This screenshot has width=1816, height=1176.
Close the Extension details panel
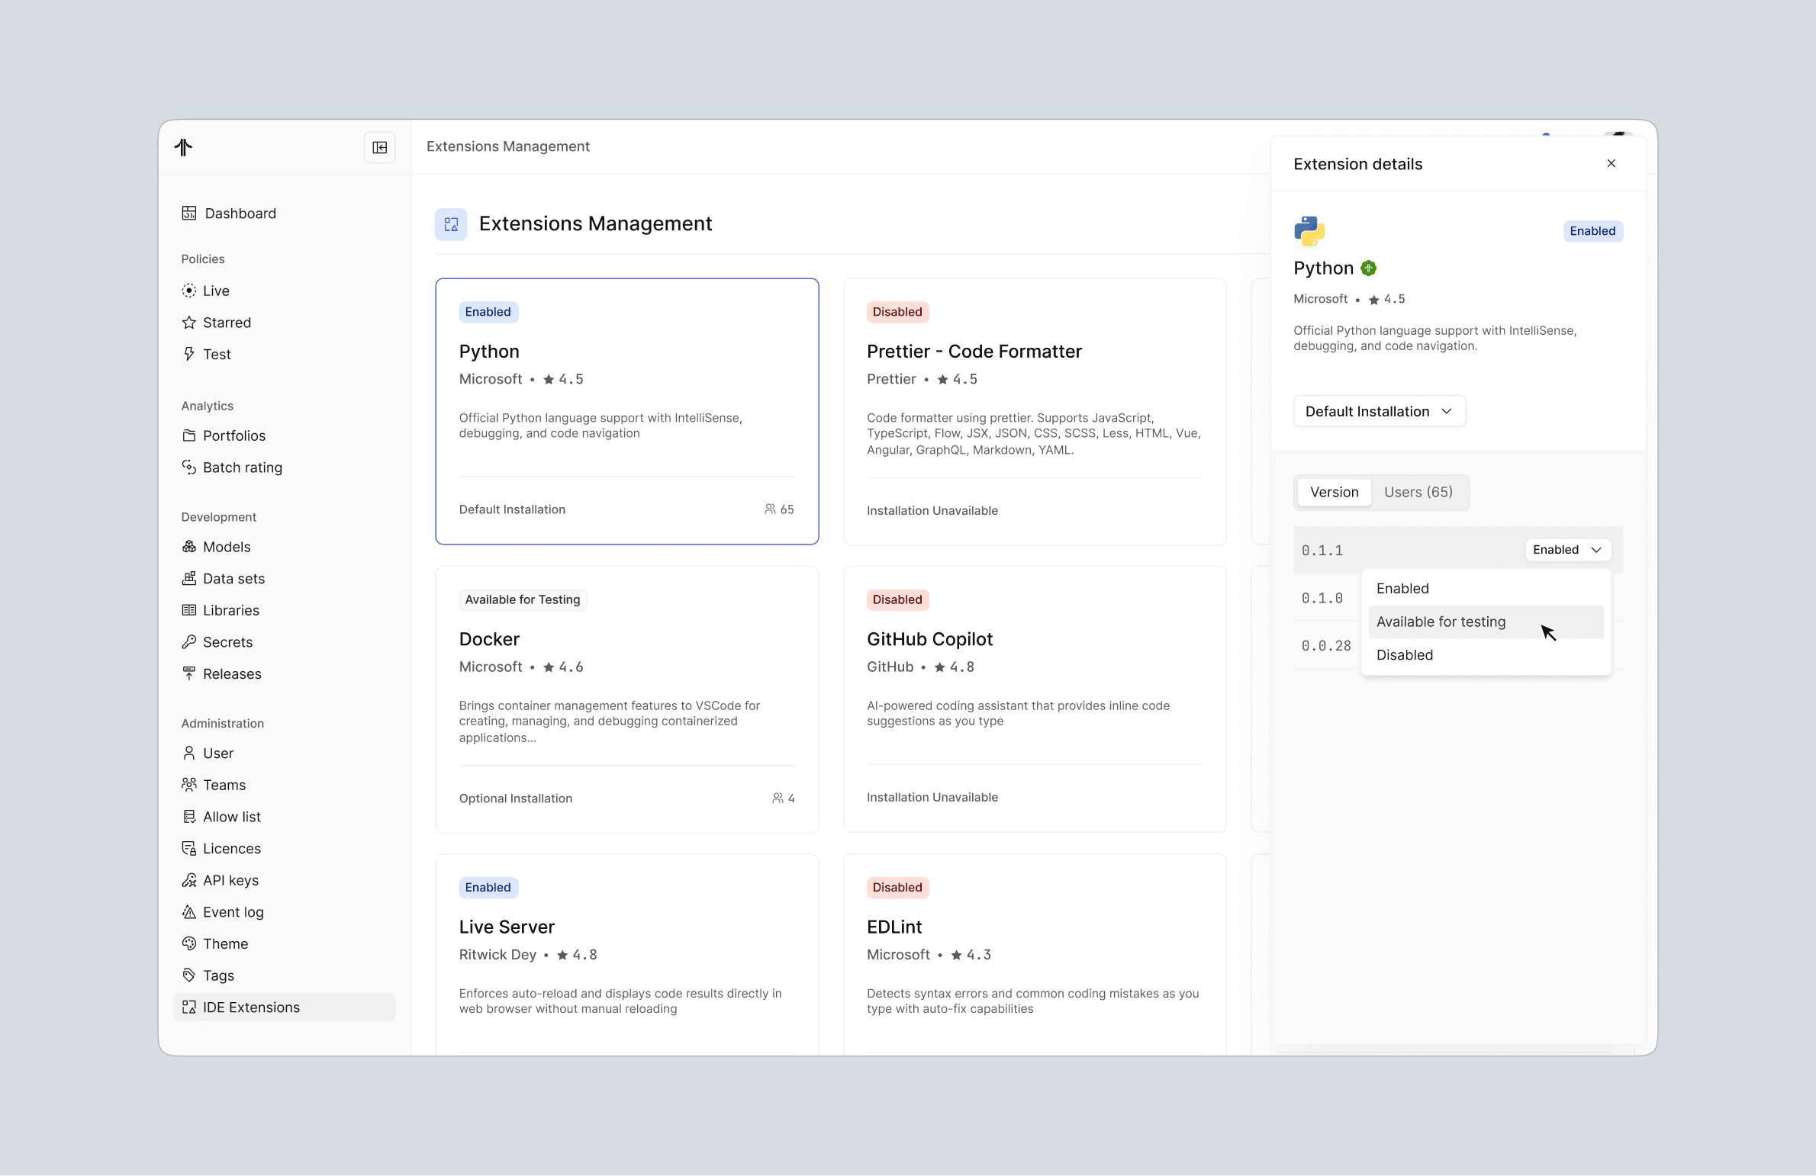click(x=1611, y=163)
